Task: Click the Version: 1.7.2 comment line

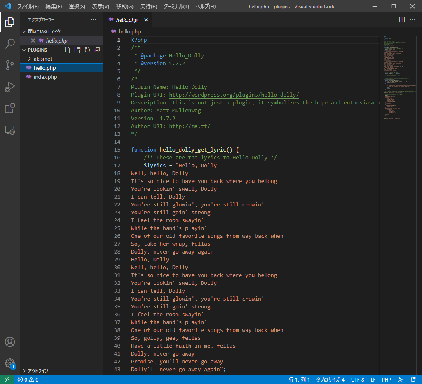Action: [x=153, y=119]
